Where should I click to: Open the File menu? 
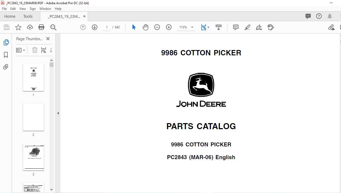coord(4,9)
